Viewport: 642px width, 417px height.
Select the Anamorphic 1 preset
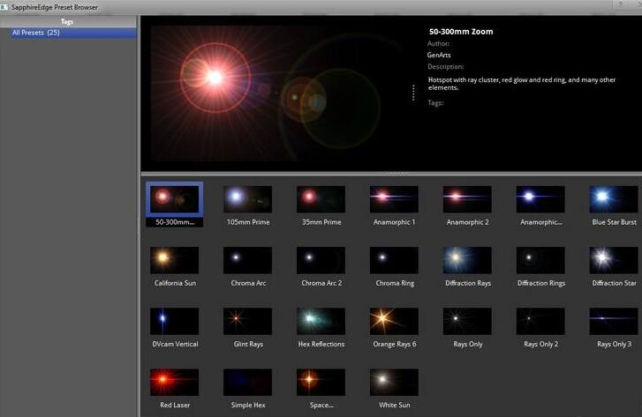click(394, 199)
